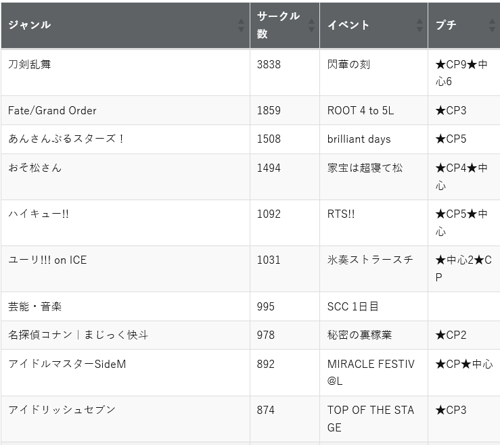Screen dimensions: 500x445
Task: Select おそ松さん genre cell
Action: click(x=126, y=177)
